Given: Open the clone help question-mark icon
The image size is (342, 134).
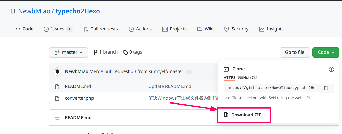Looking at the screenshot, I should 331,69.
